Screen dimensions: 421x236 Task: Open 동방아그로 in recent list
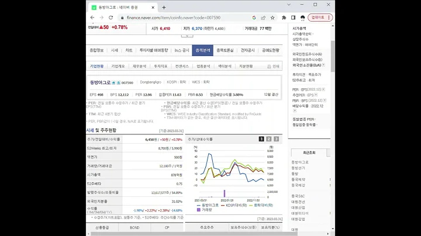click(x=300, y=162)
